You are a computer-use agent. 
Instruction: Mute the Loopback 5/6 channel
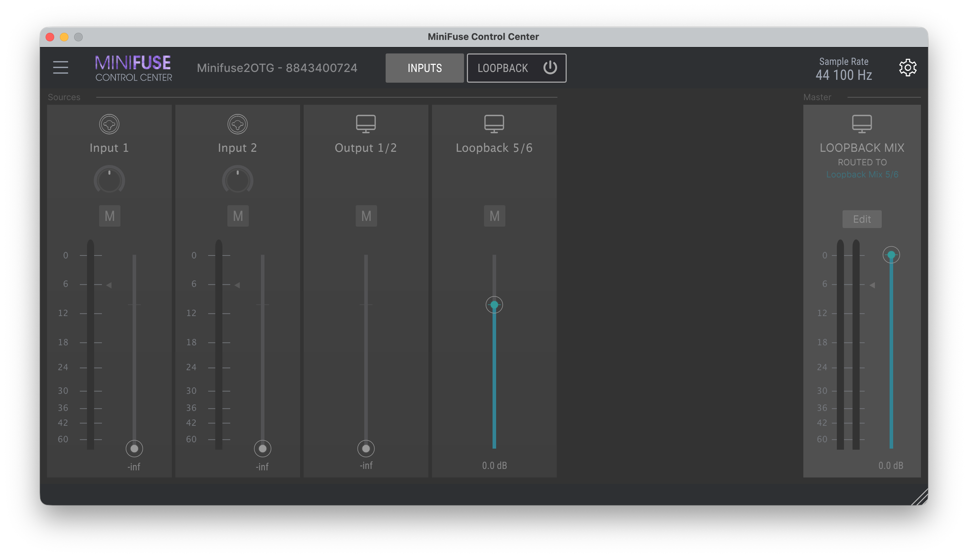(494, 216)
